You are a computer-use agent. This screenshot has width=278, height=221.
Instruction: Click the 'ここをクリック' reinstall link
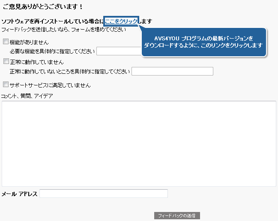point(121,21)
